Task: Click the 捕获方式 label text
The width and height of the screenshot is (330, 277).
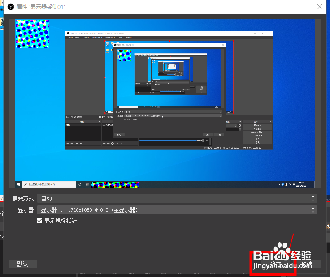Action: (23, 198)
